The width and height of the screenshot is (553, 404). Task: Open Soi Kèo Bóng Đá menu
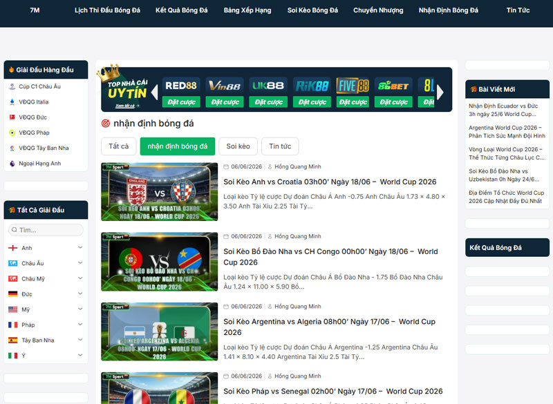312,10
